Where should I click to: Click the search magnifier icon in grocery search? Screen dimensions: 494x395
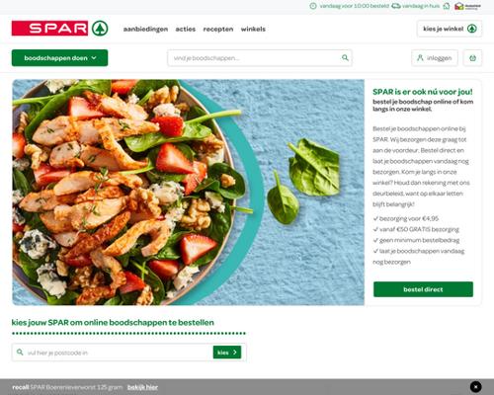pos(345,57)
